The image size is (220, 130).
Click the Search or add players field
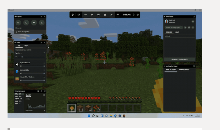click(x=173, y=28)
